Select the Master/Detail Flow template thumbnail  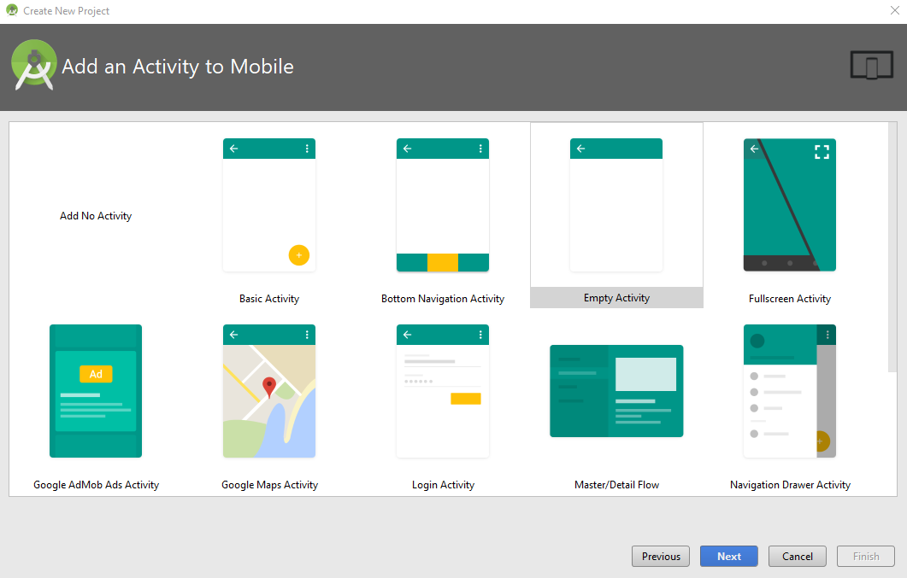[616, 391]
